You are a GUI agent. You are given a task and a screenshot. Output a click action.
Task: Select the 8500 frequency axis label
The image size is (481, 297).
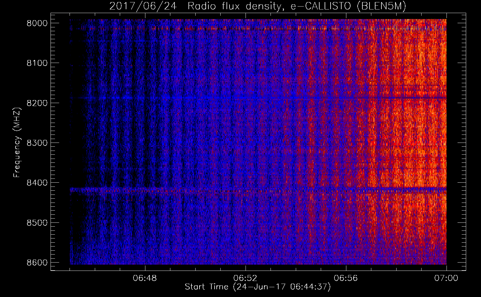tap(37, 223)
